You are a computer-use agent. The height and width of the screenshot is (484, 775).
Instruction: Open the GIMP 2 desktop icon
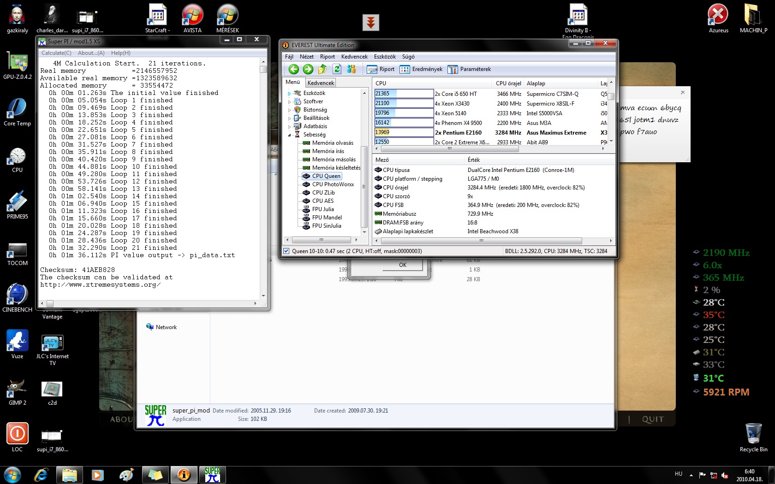[18, 391]
